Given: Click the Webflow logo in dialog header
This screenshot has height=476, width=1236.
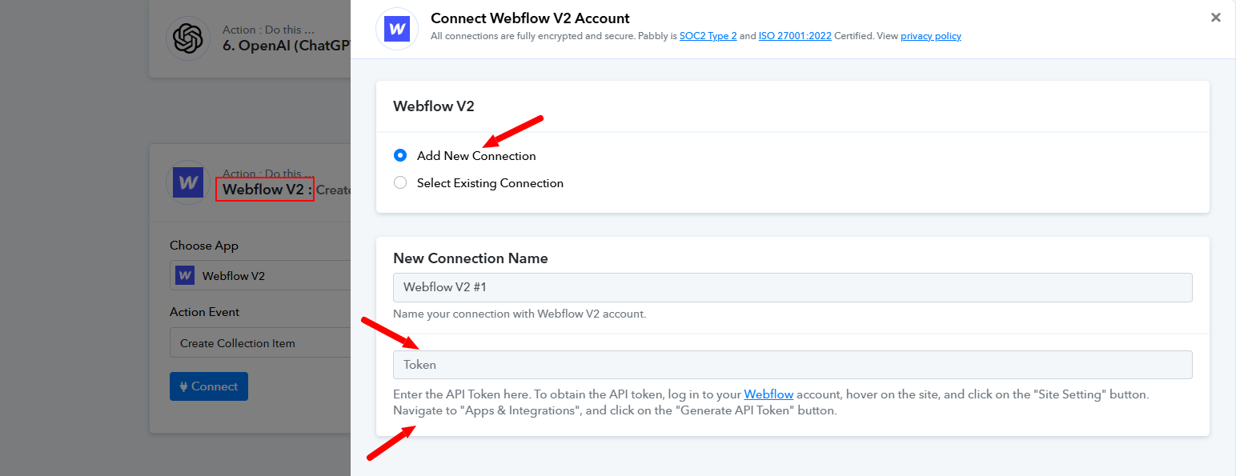Looking at the screenshot, I should point(398,30).
